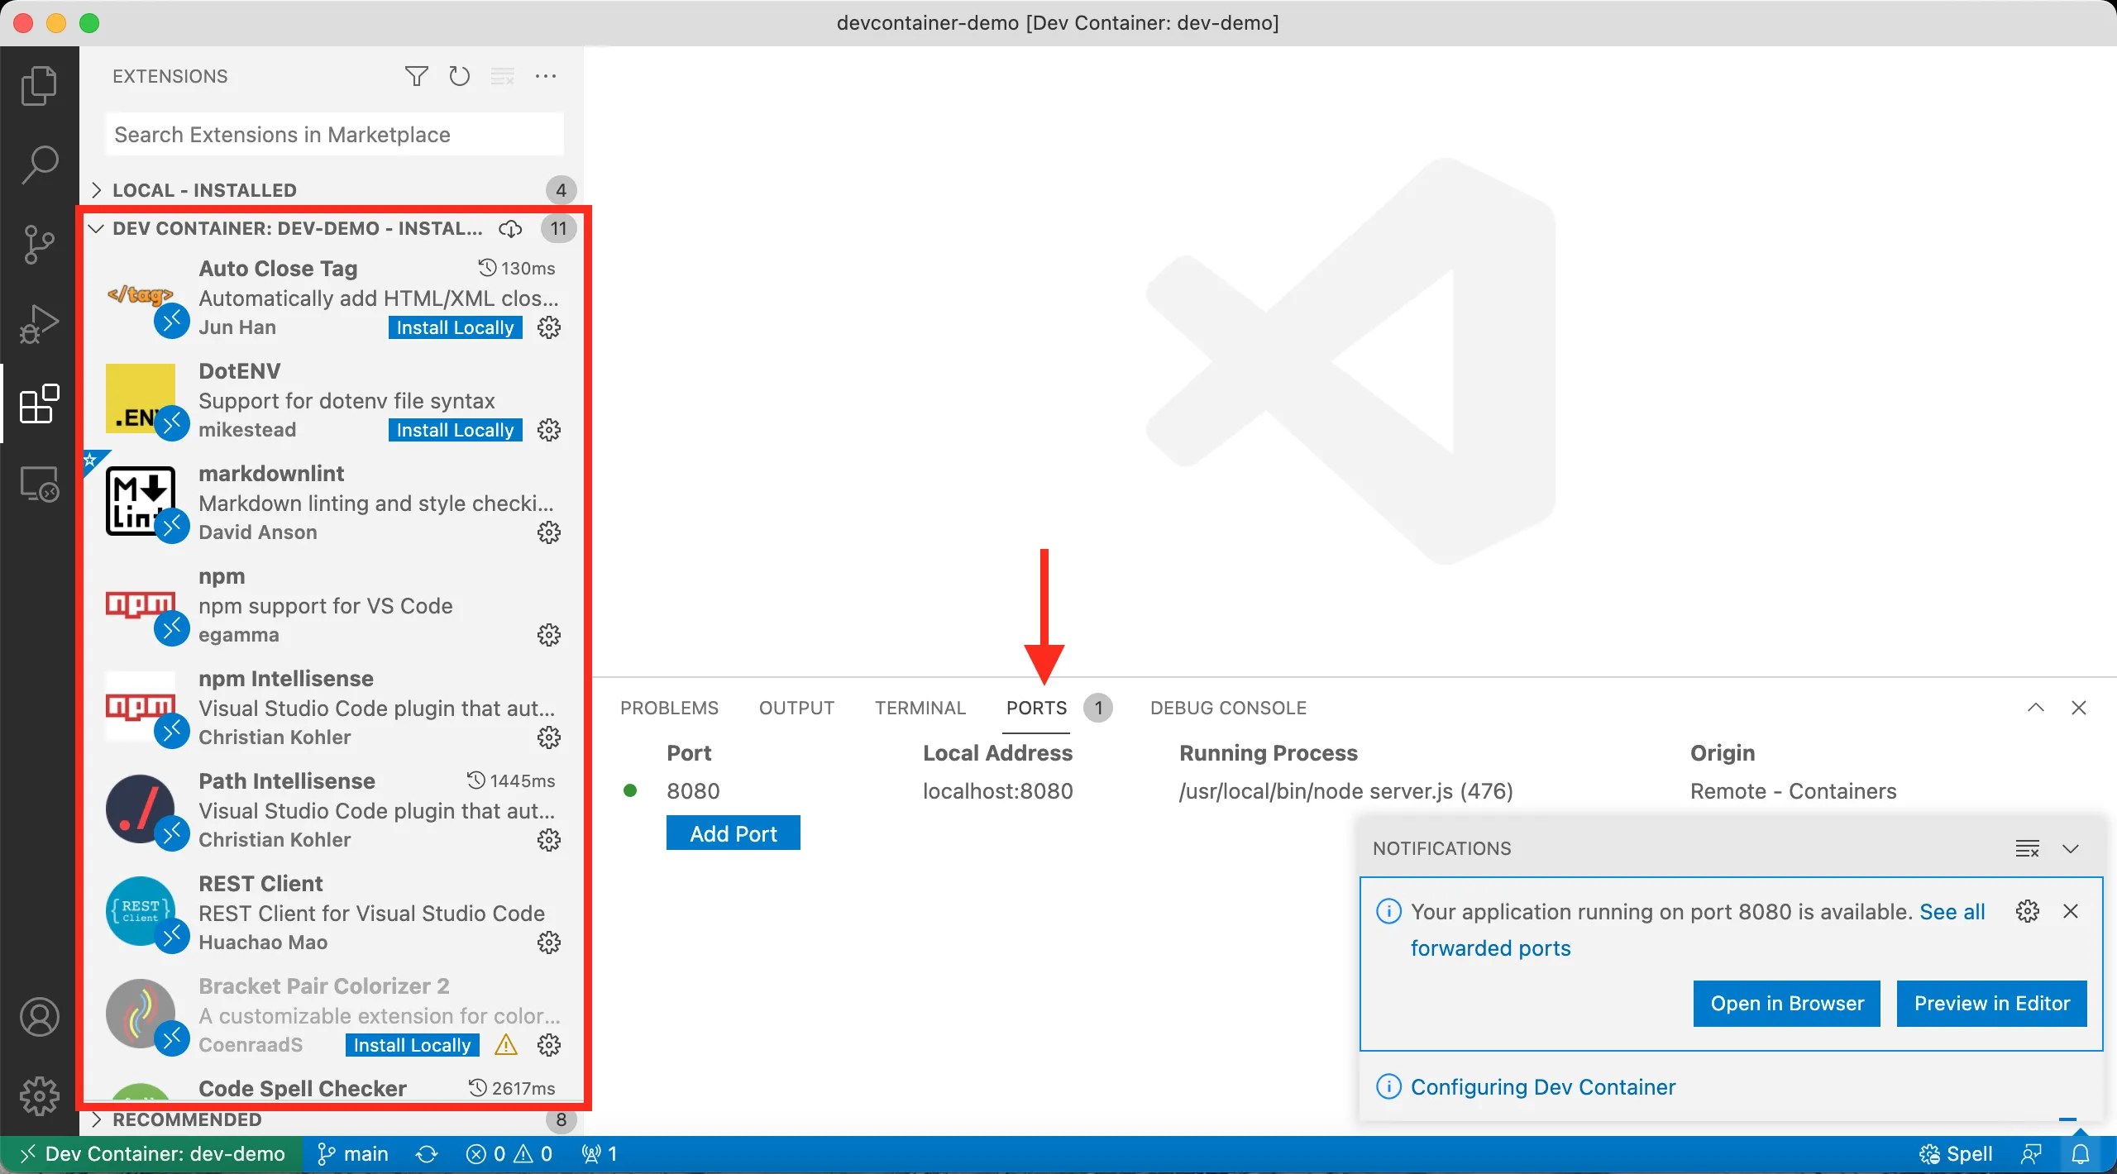Click Open in Browser button
Screen dimensions: 2117x1174
click(1787, 1004)
